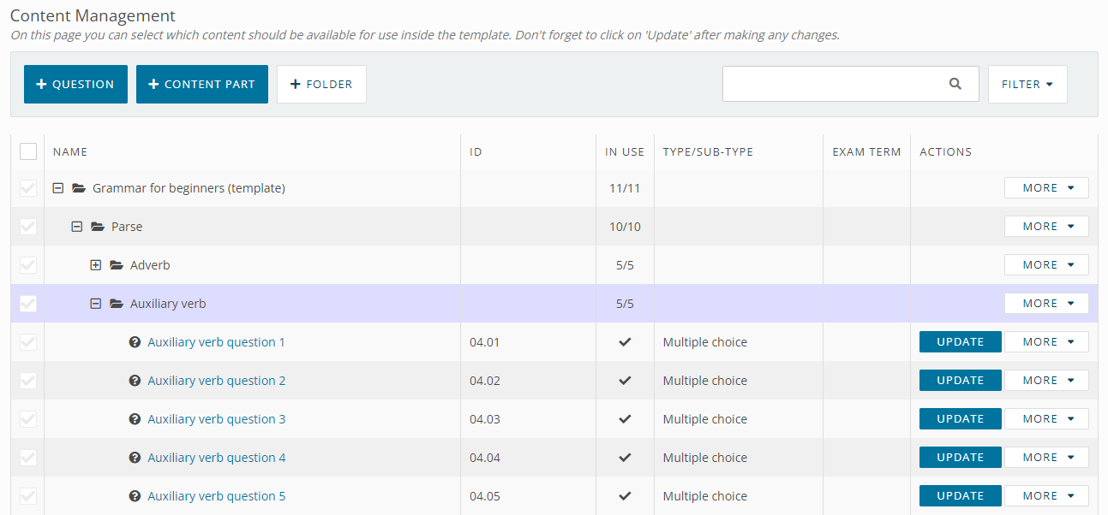Click Update for Auxiliary verb question 1
Image resolution: width=1108 pixels, height=515 pixels.
(x=961, y=342)
